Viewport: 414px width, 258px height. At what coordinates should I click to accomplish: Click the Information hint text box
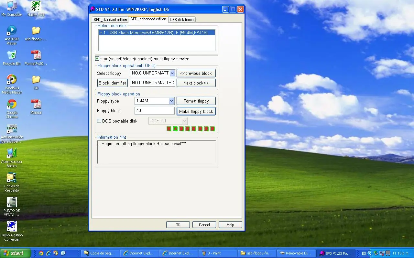(x=157, y=152)
